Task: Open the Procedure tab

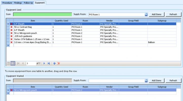Action: coord(7,3)
